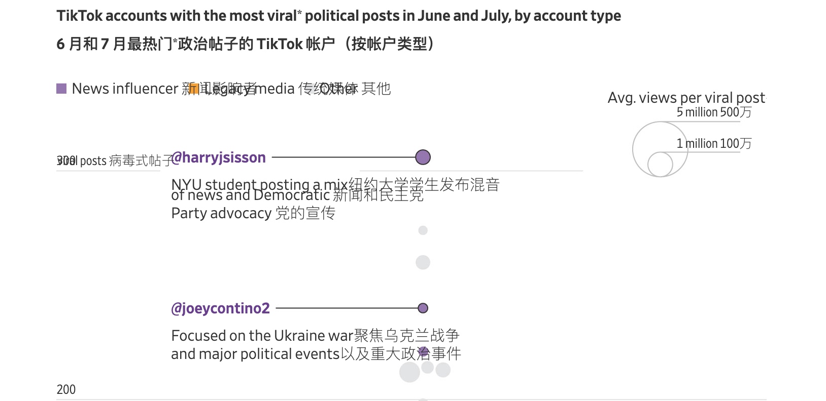Click gray bubble just above @joeycontino2 line
Screen dimensions: 826x401
point(423,262)
